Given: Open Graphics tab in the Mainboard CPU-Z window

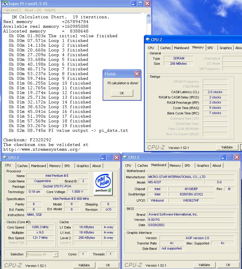Looking at the screenshot, I should (x=203, y=166).
